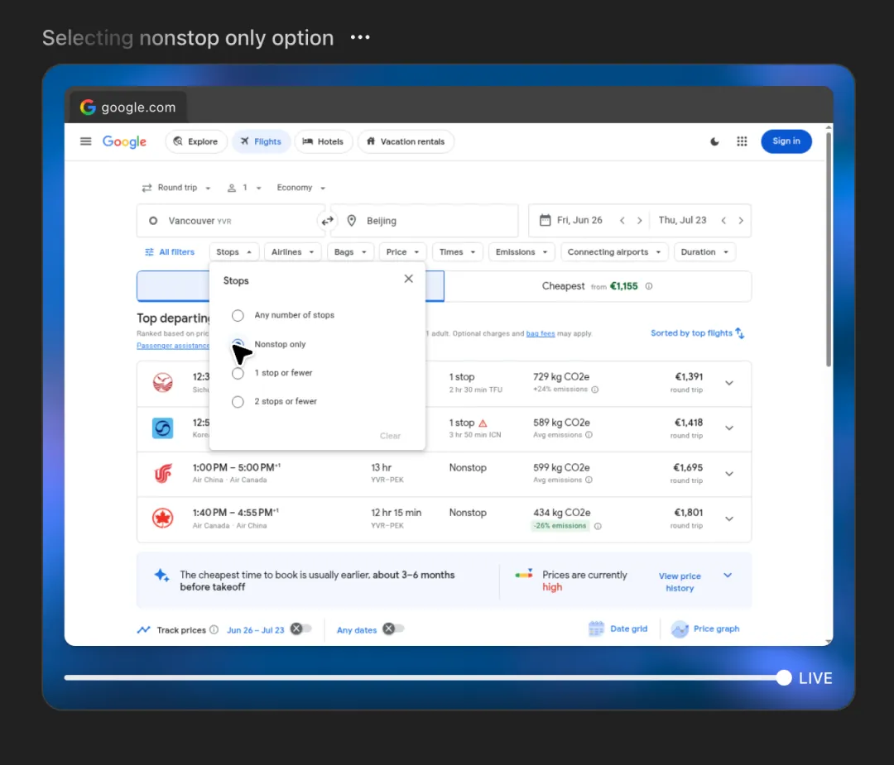Expand the €1,801 flight details

729,519
